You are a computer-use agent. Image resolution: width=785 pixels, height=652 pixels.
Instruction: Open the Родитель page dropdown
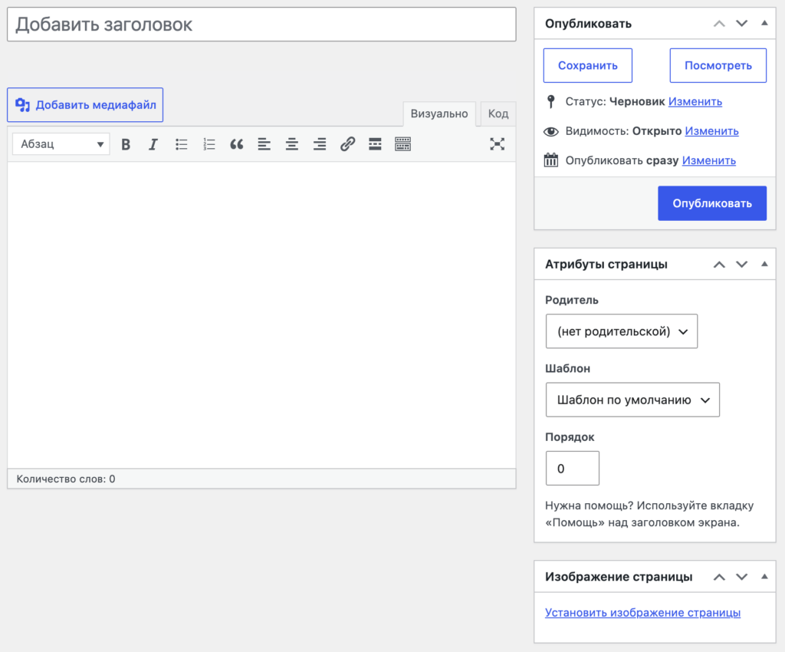tap(621, 331)
